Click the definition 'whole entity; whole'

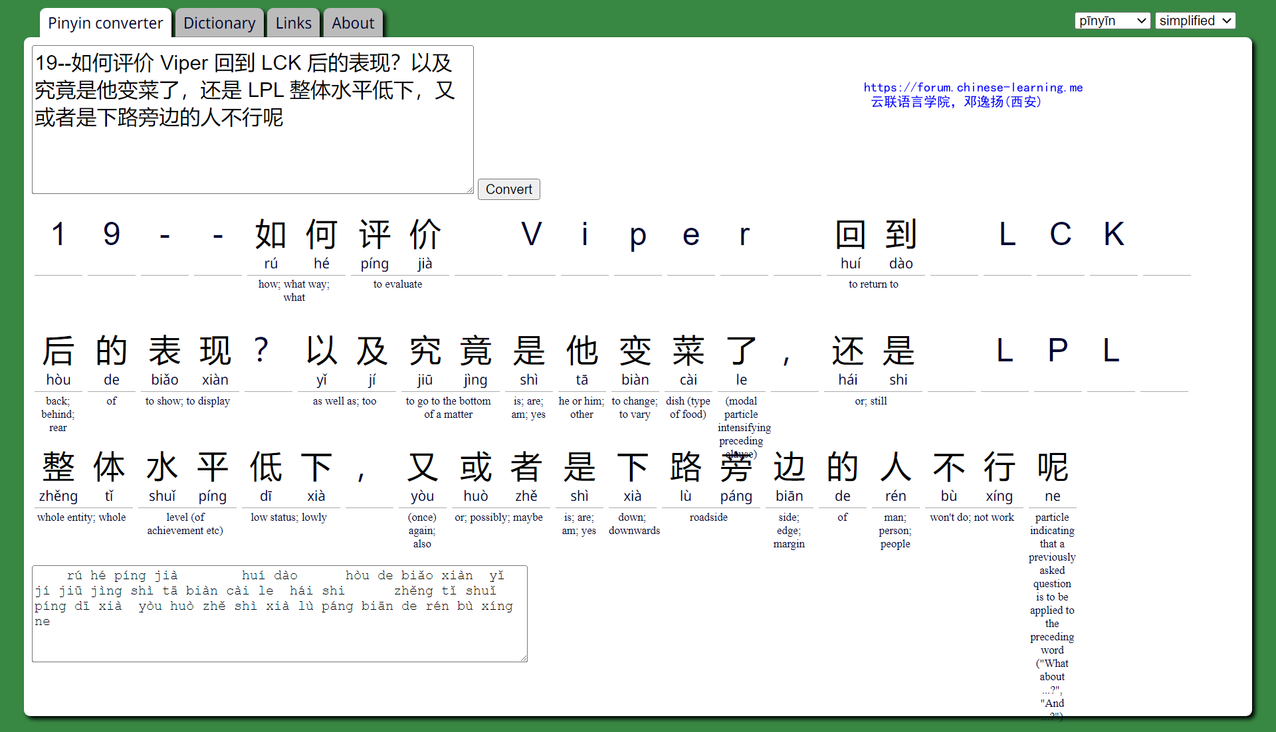click(81, 517)
